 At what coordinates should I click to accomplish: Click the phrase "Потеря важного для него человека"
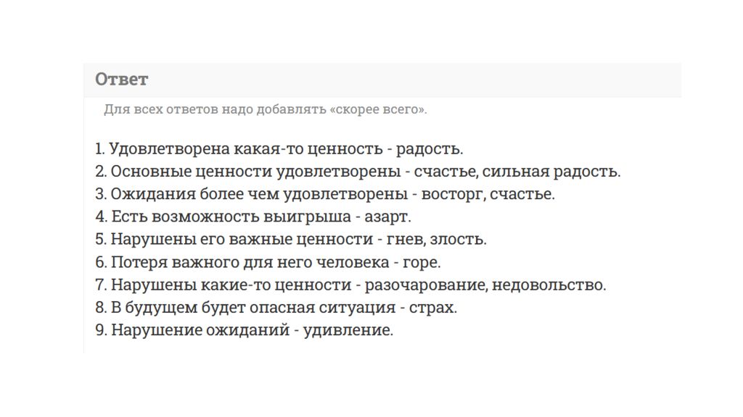250,262
